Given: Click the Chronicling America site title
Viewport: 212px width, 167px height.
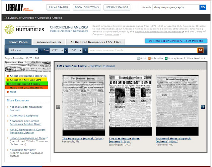Looking at the screenshot, I should pos(69,29).
